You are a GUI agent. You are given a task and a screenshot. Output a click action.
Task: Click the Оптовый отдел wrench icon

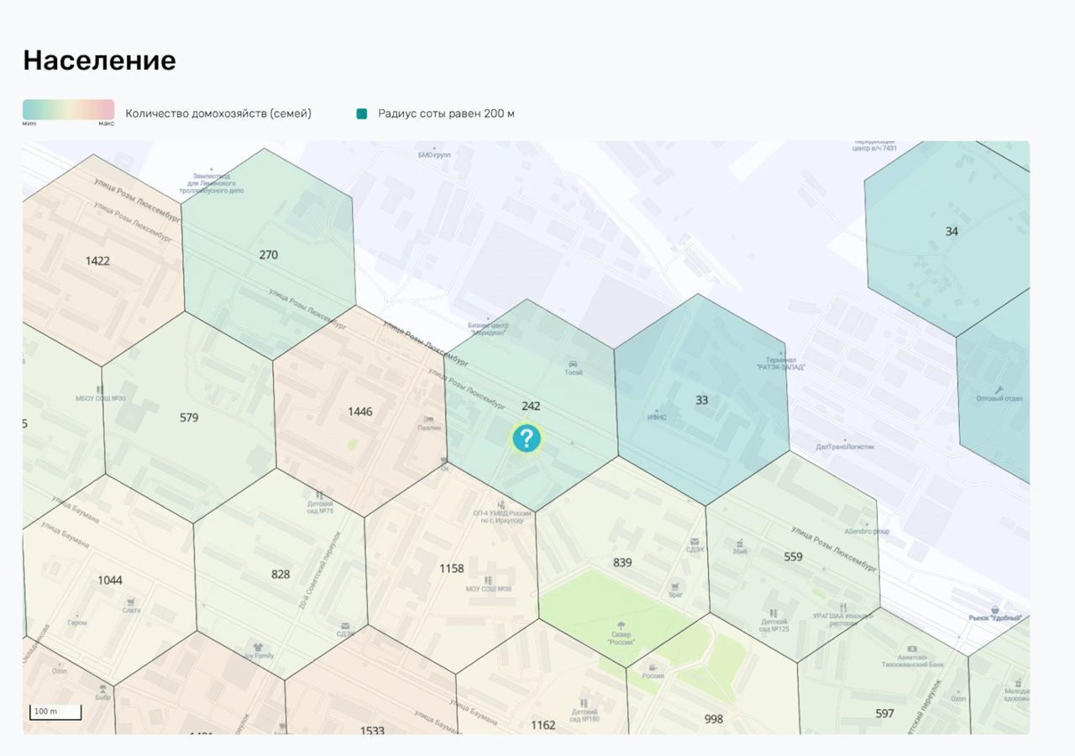pos(999,390)
